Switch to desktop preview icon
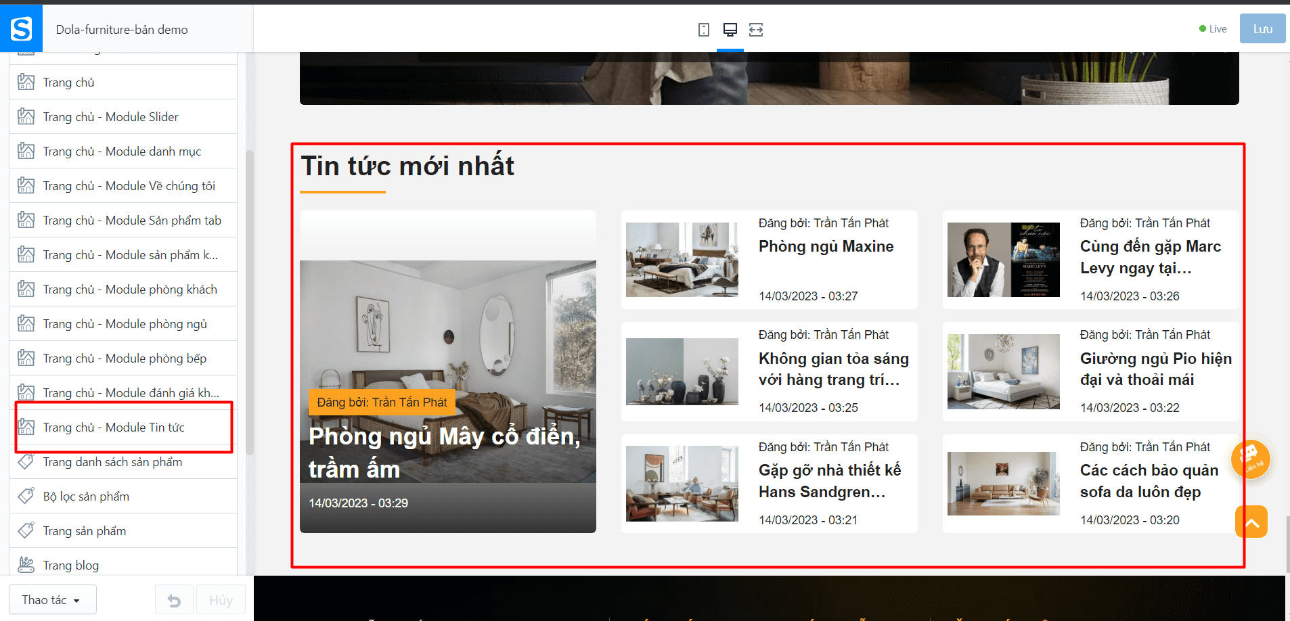 tap(730, 30)
